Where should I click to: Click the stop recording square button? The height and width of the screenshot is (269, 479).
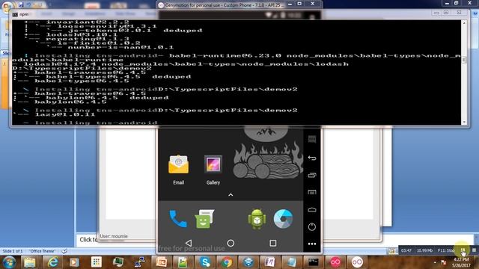coord(474,250)
